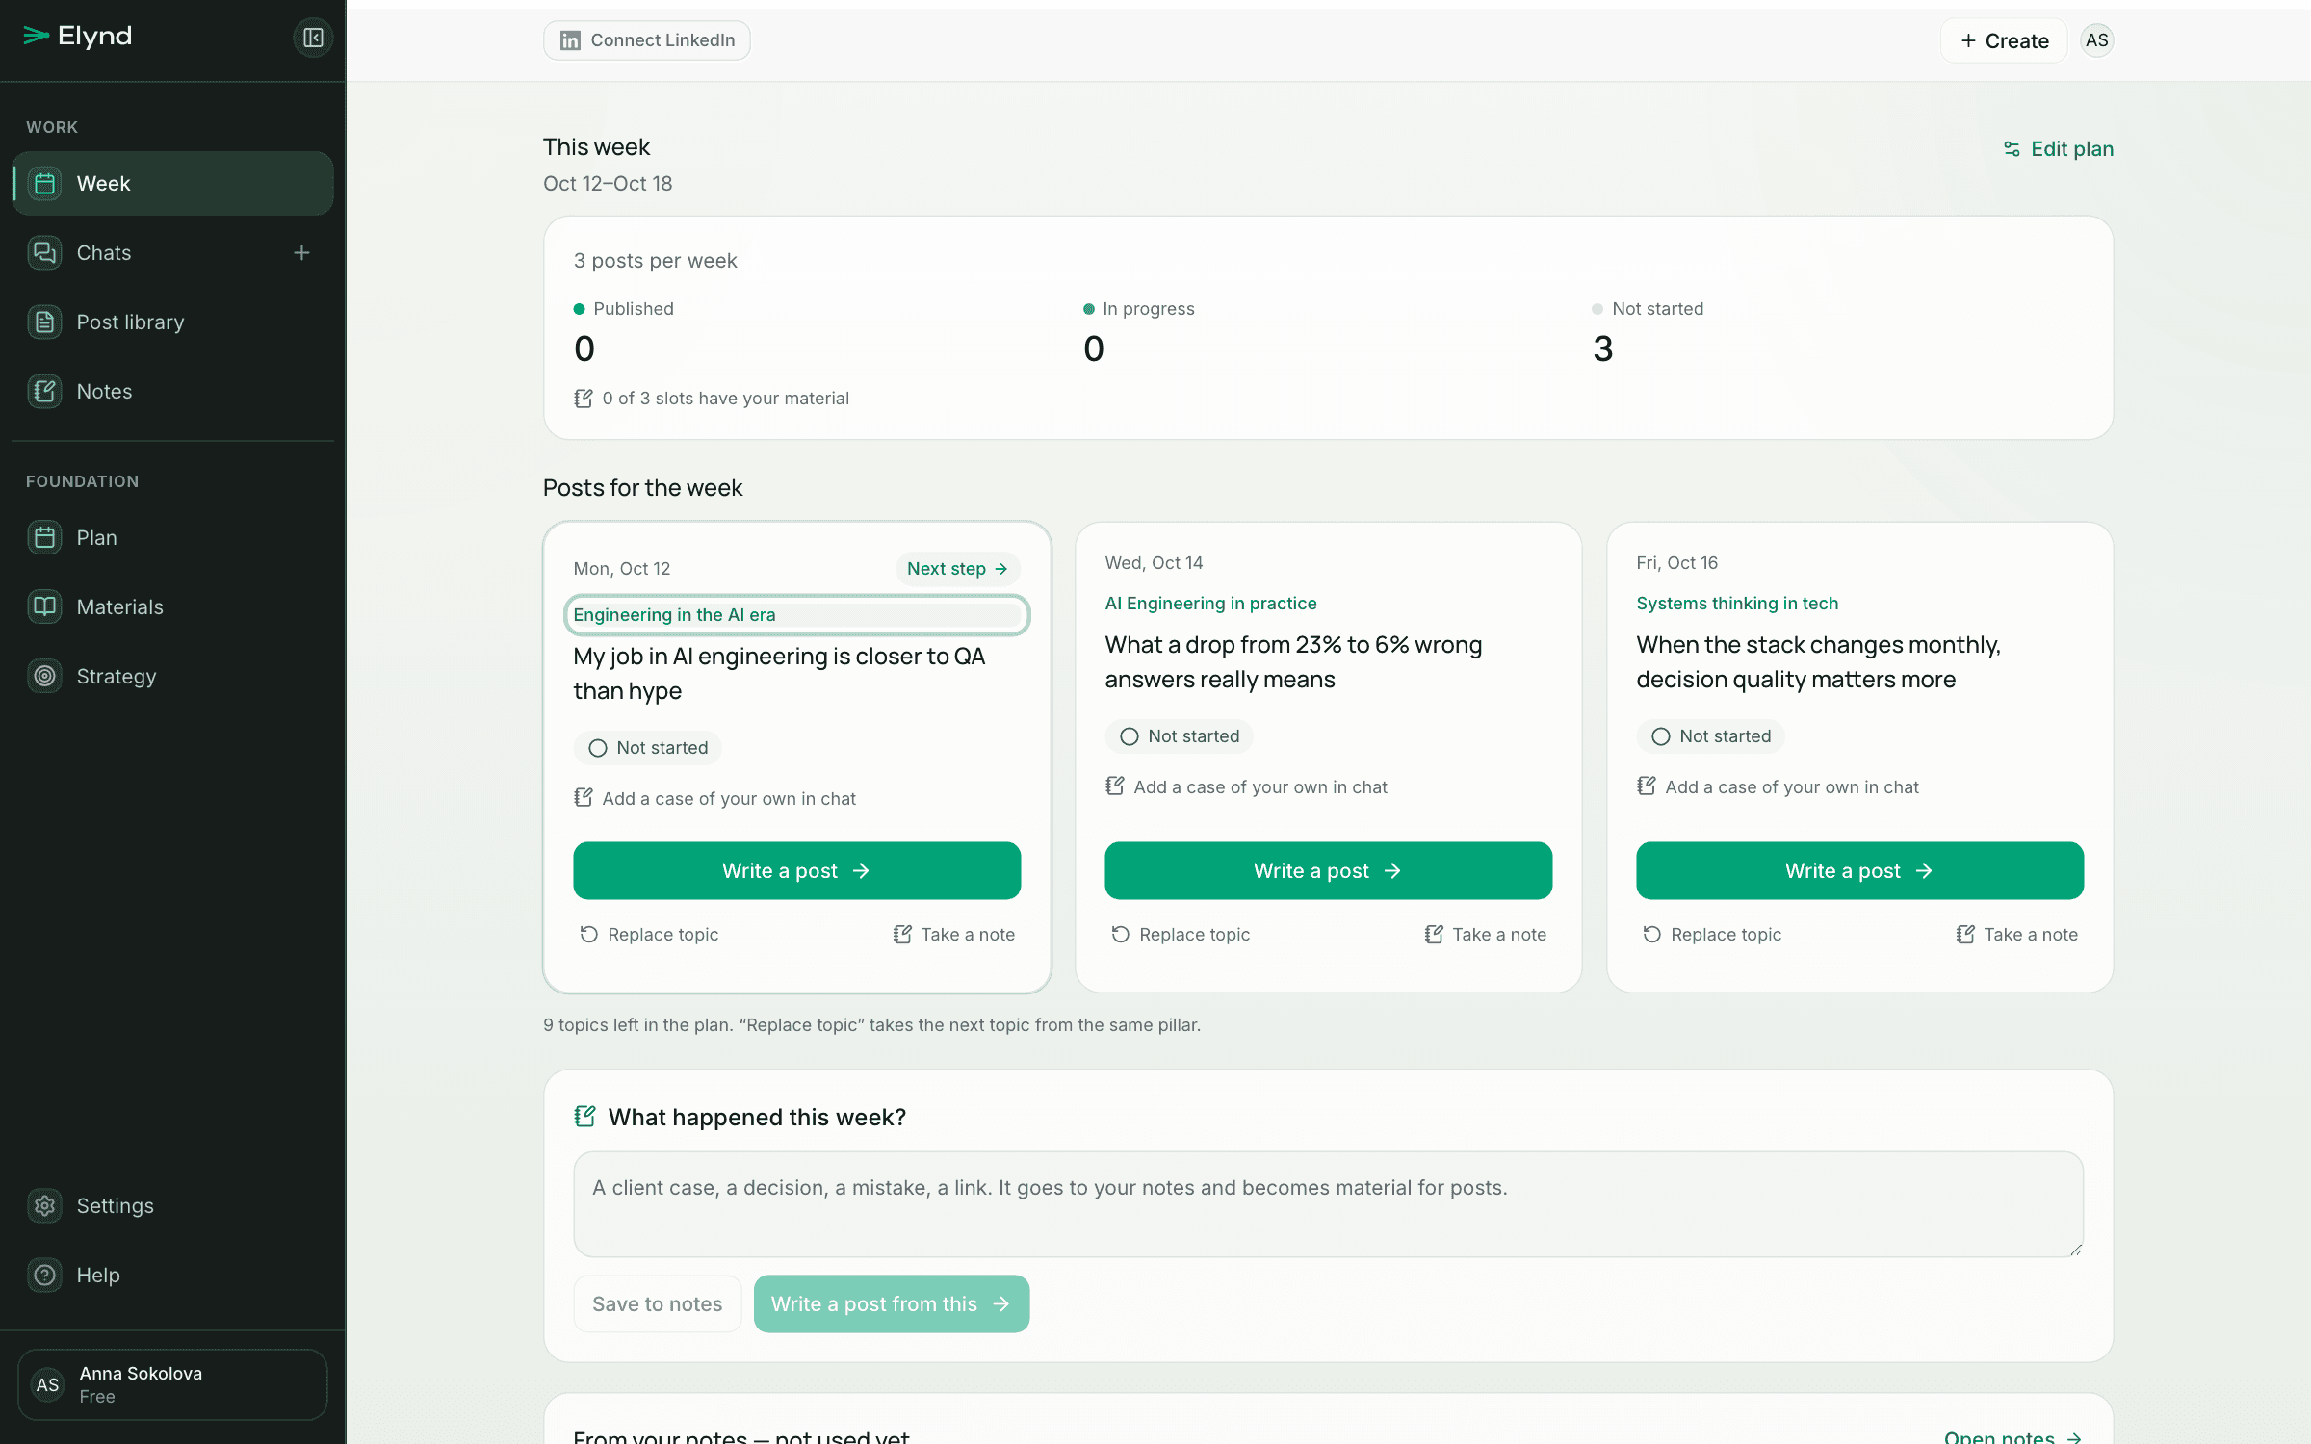Click Write a post from this button
The width and height of the screenshot is (2311, 1444).
(892, 1303)
